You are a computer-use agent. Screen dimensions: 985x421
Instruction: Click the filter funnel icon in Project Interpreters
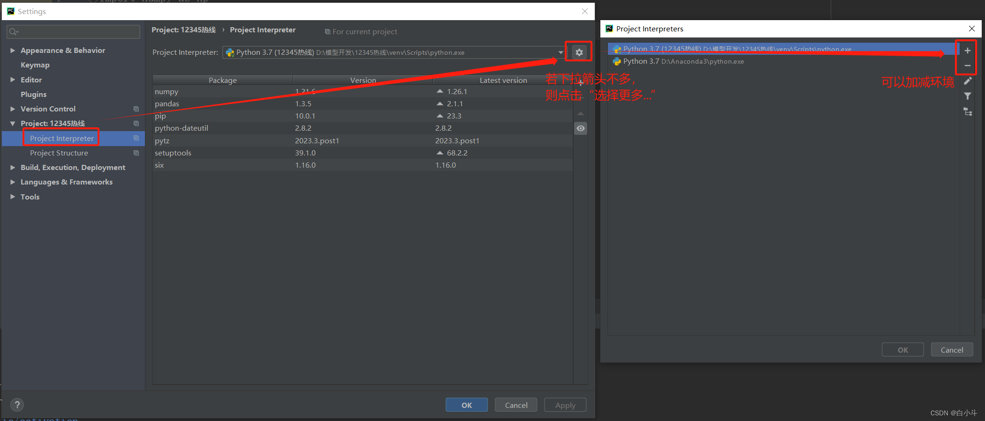click(967, 96)
